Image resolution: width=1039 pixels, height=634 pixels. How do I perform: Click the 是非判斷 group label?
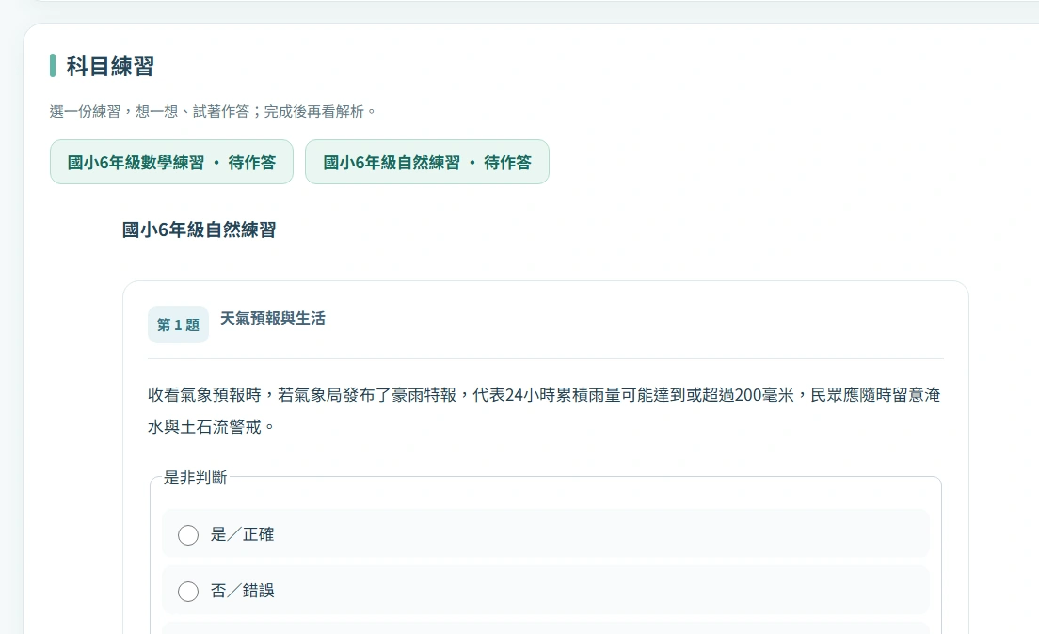coord(196,478)
